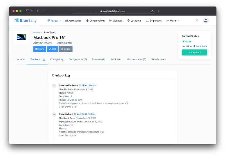
Task: Go forward with the browser forward arrow
Action: click(44, 11)
